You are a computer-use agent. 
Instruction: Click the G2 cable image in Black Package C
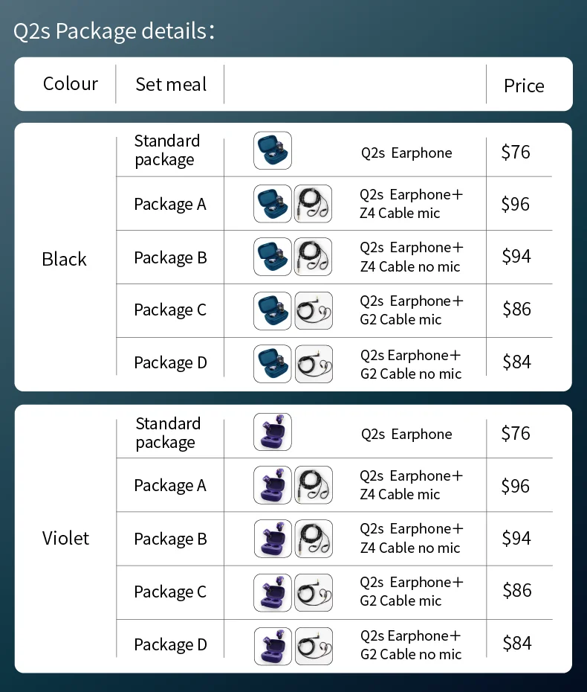tap(313, 310)
